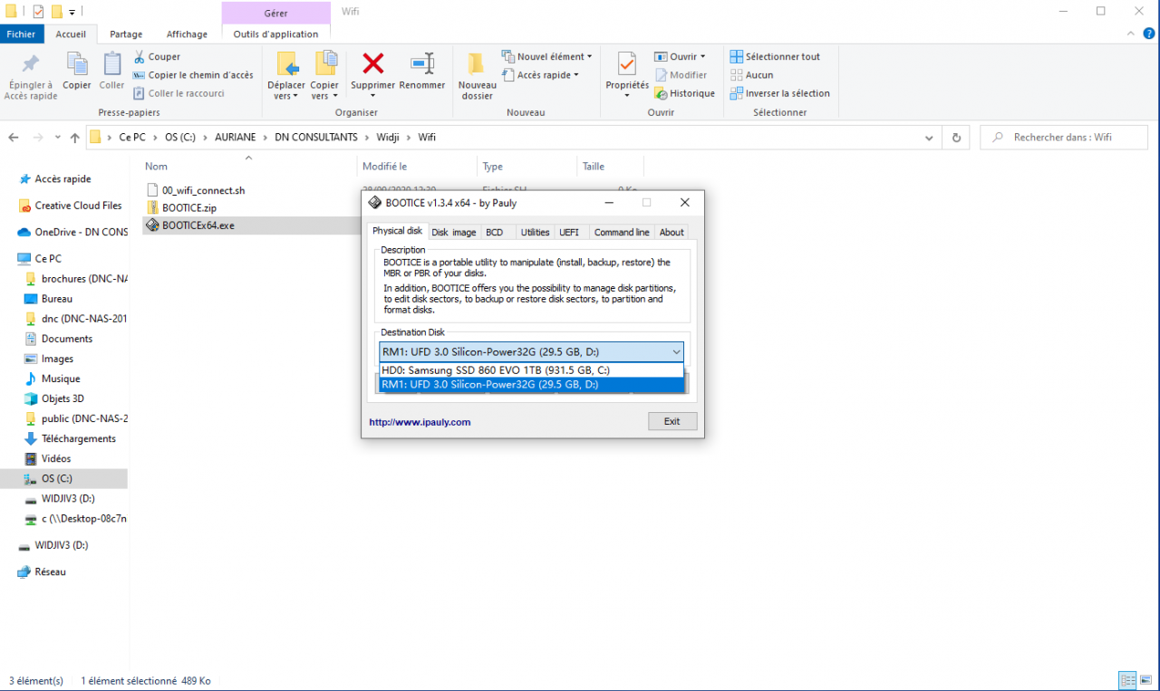1160x691 pixels.
Task: Open Outils d'application tab
Action: (x=275, y=34)
